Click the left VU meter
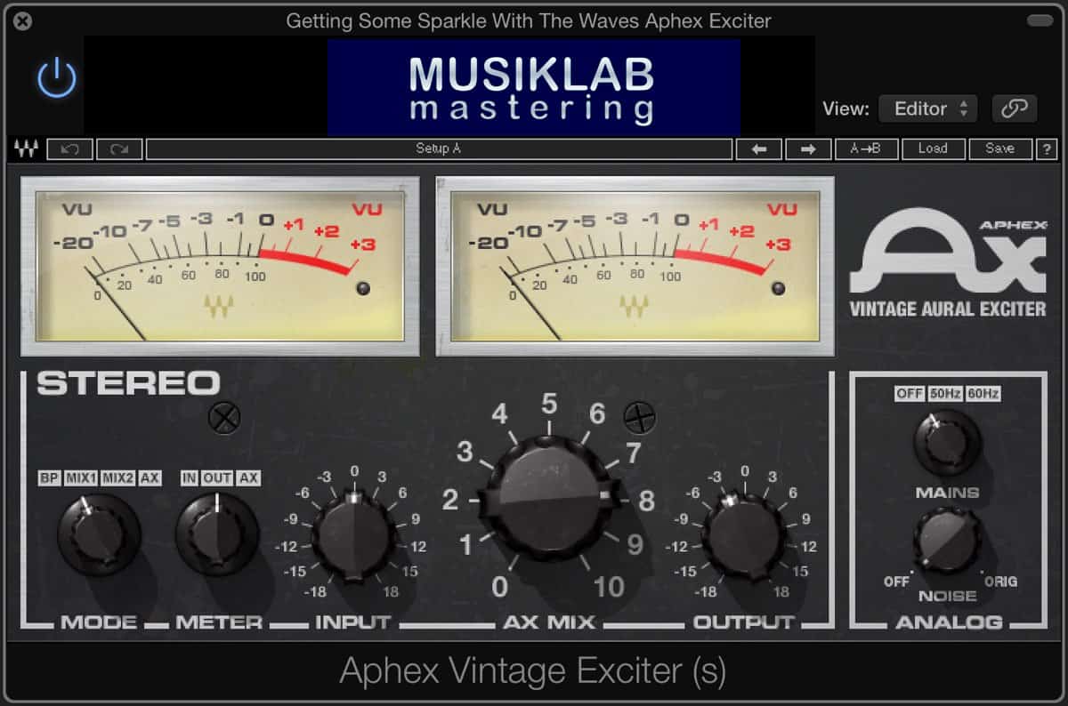Image resolution: width=1068 pixels, height=706 pixels. 219,266
